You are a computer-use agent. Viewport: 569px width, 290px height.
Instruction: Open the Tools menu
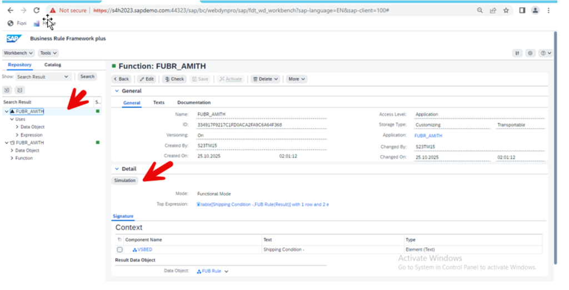47,53
